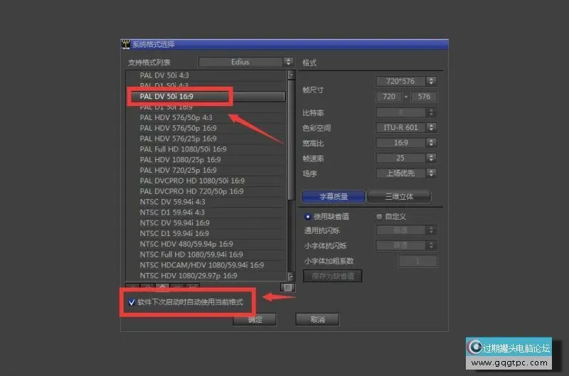Image resolution: width=569 pixels, height=376 pixels.
Task: Open the 上场优先 field order dropdown
Action: coord(405,173)
